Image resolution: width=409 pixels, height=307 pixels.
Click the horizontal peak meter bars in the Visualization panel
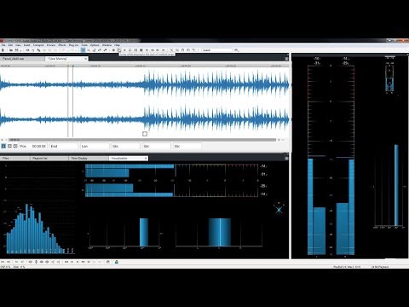(x=172, y=180)
